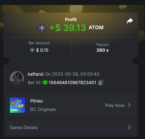This screenshot has width=145, height=139.
Task: Click the Plinko game thumbnail
Action: [x=17, y=105]
